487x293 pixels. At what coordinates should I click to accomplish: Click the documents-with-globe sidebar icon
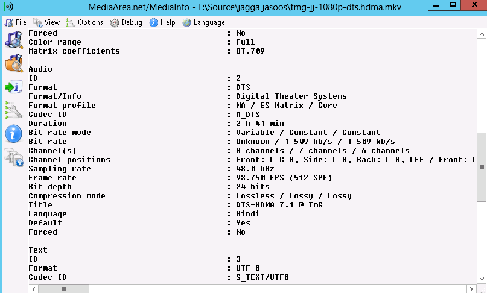[x=13, y=157]
